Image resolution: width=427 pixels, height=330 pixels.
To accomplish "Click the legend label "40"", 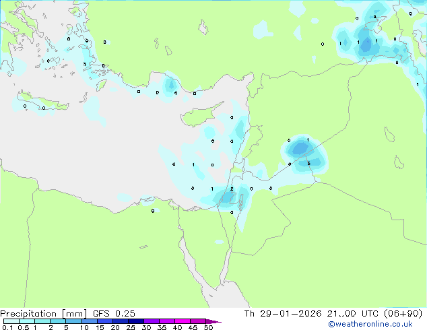I will [x=177, y=327].
